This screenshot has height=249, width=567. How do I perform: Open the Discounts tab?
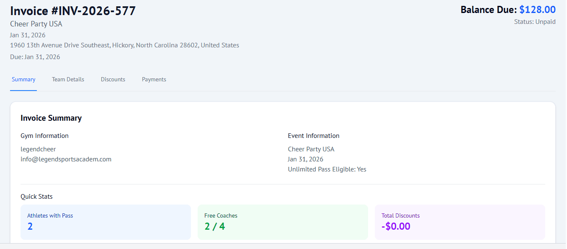pyautogui.click(x=113, y=79)
